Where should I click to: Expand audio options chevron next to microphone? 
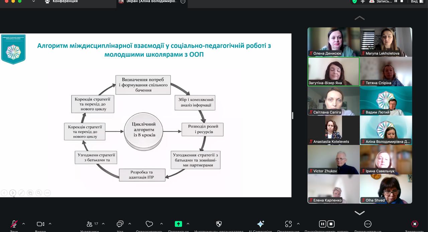23,224
